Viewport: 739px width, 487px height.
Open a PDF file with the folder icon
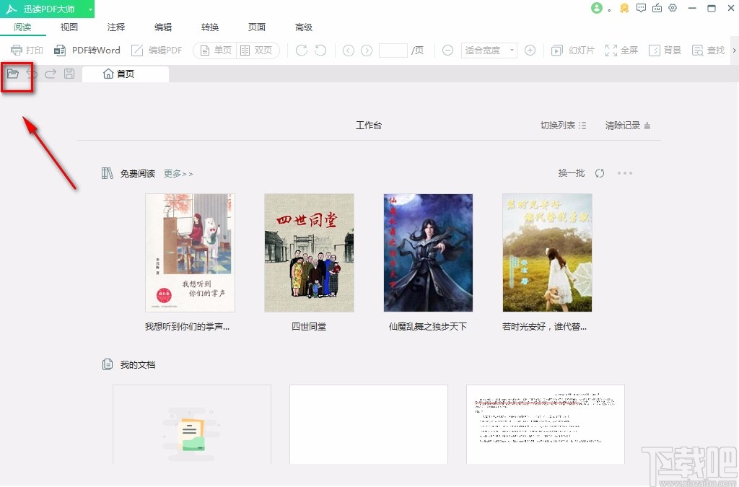(x=14, y=73)
